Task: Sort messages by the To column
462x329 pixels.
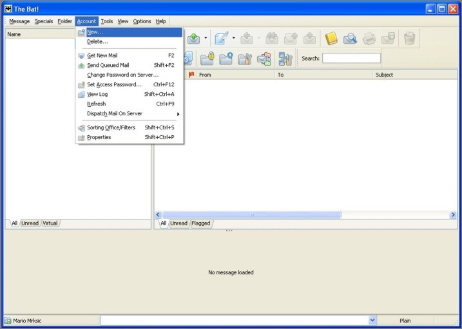Action: (324, 75)
